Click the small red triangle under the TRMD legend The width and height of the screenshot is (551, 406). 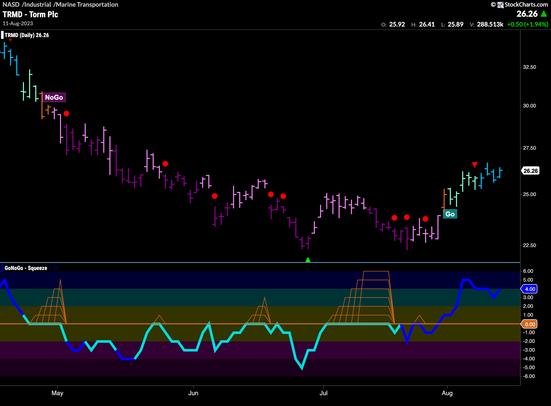click(x=10, y=40)
